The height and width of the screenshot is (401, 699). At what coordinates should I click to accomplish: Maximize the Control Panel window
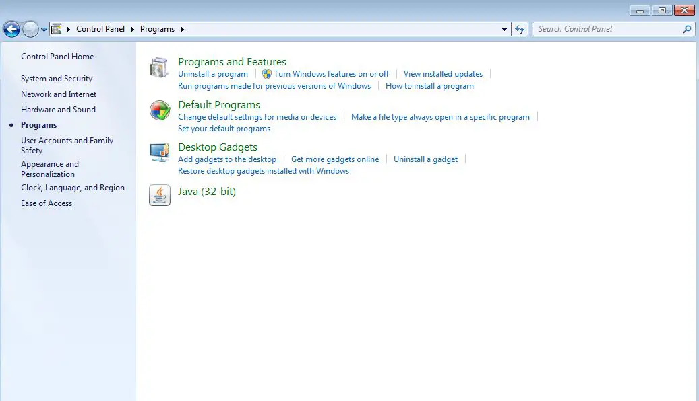pyautogui.click(x=662, y=11)
